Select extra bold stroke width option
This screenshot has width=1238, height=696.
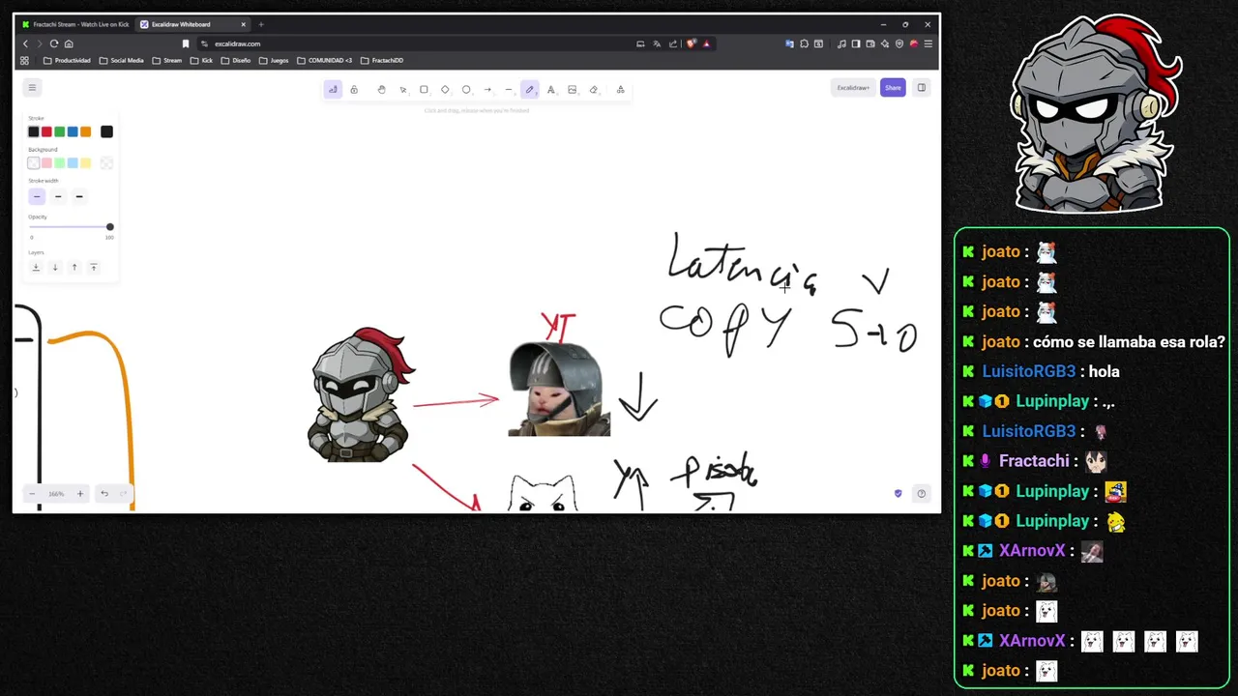pos(79,197)
